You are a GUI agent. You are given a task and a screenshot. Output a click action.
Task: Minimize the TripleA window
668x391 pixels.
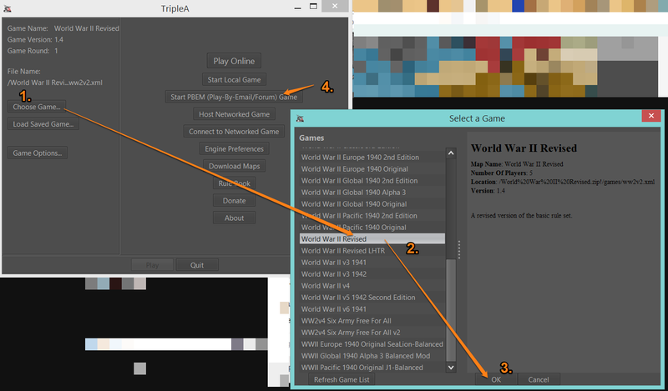pos(297,8)
